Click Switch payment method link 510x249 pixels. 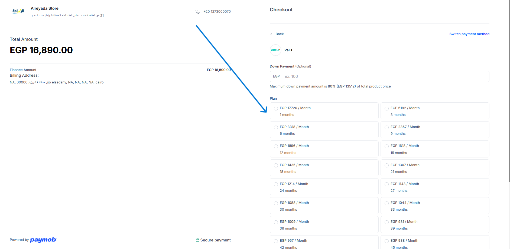point(469,34)
